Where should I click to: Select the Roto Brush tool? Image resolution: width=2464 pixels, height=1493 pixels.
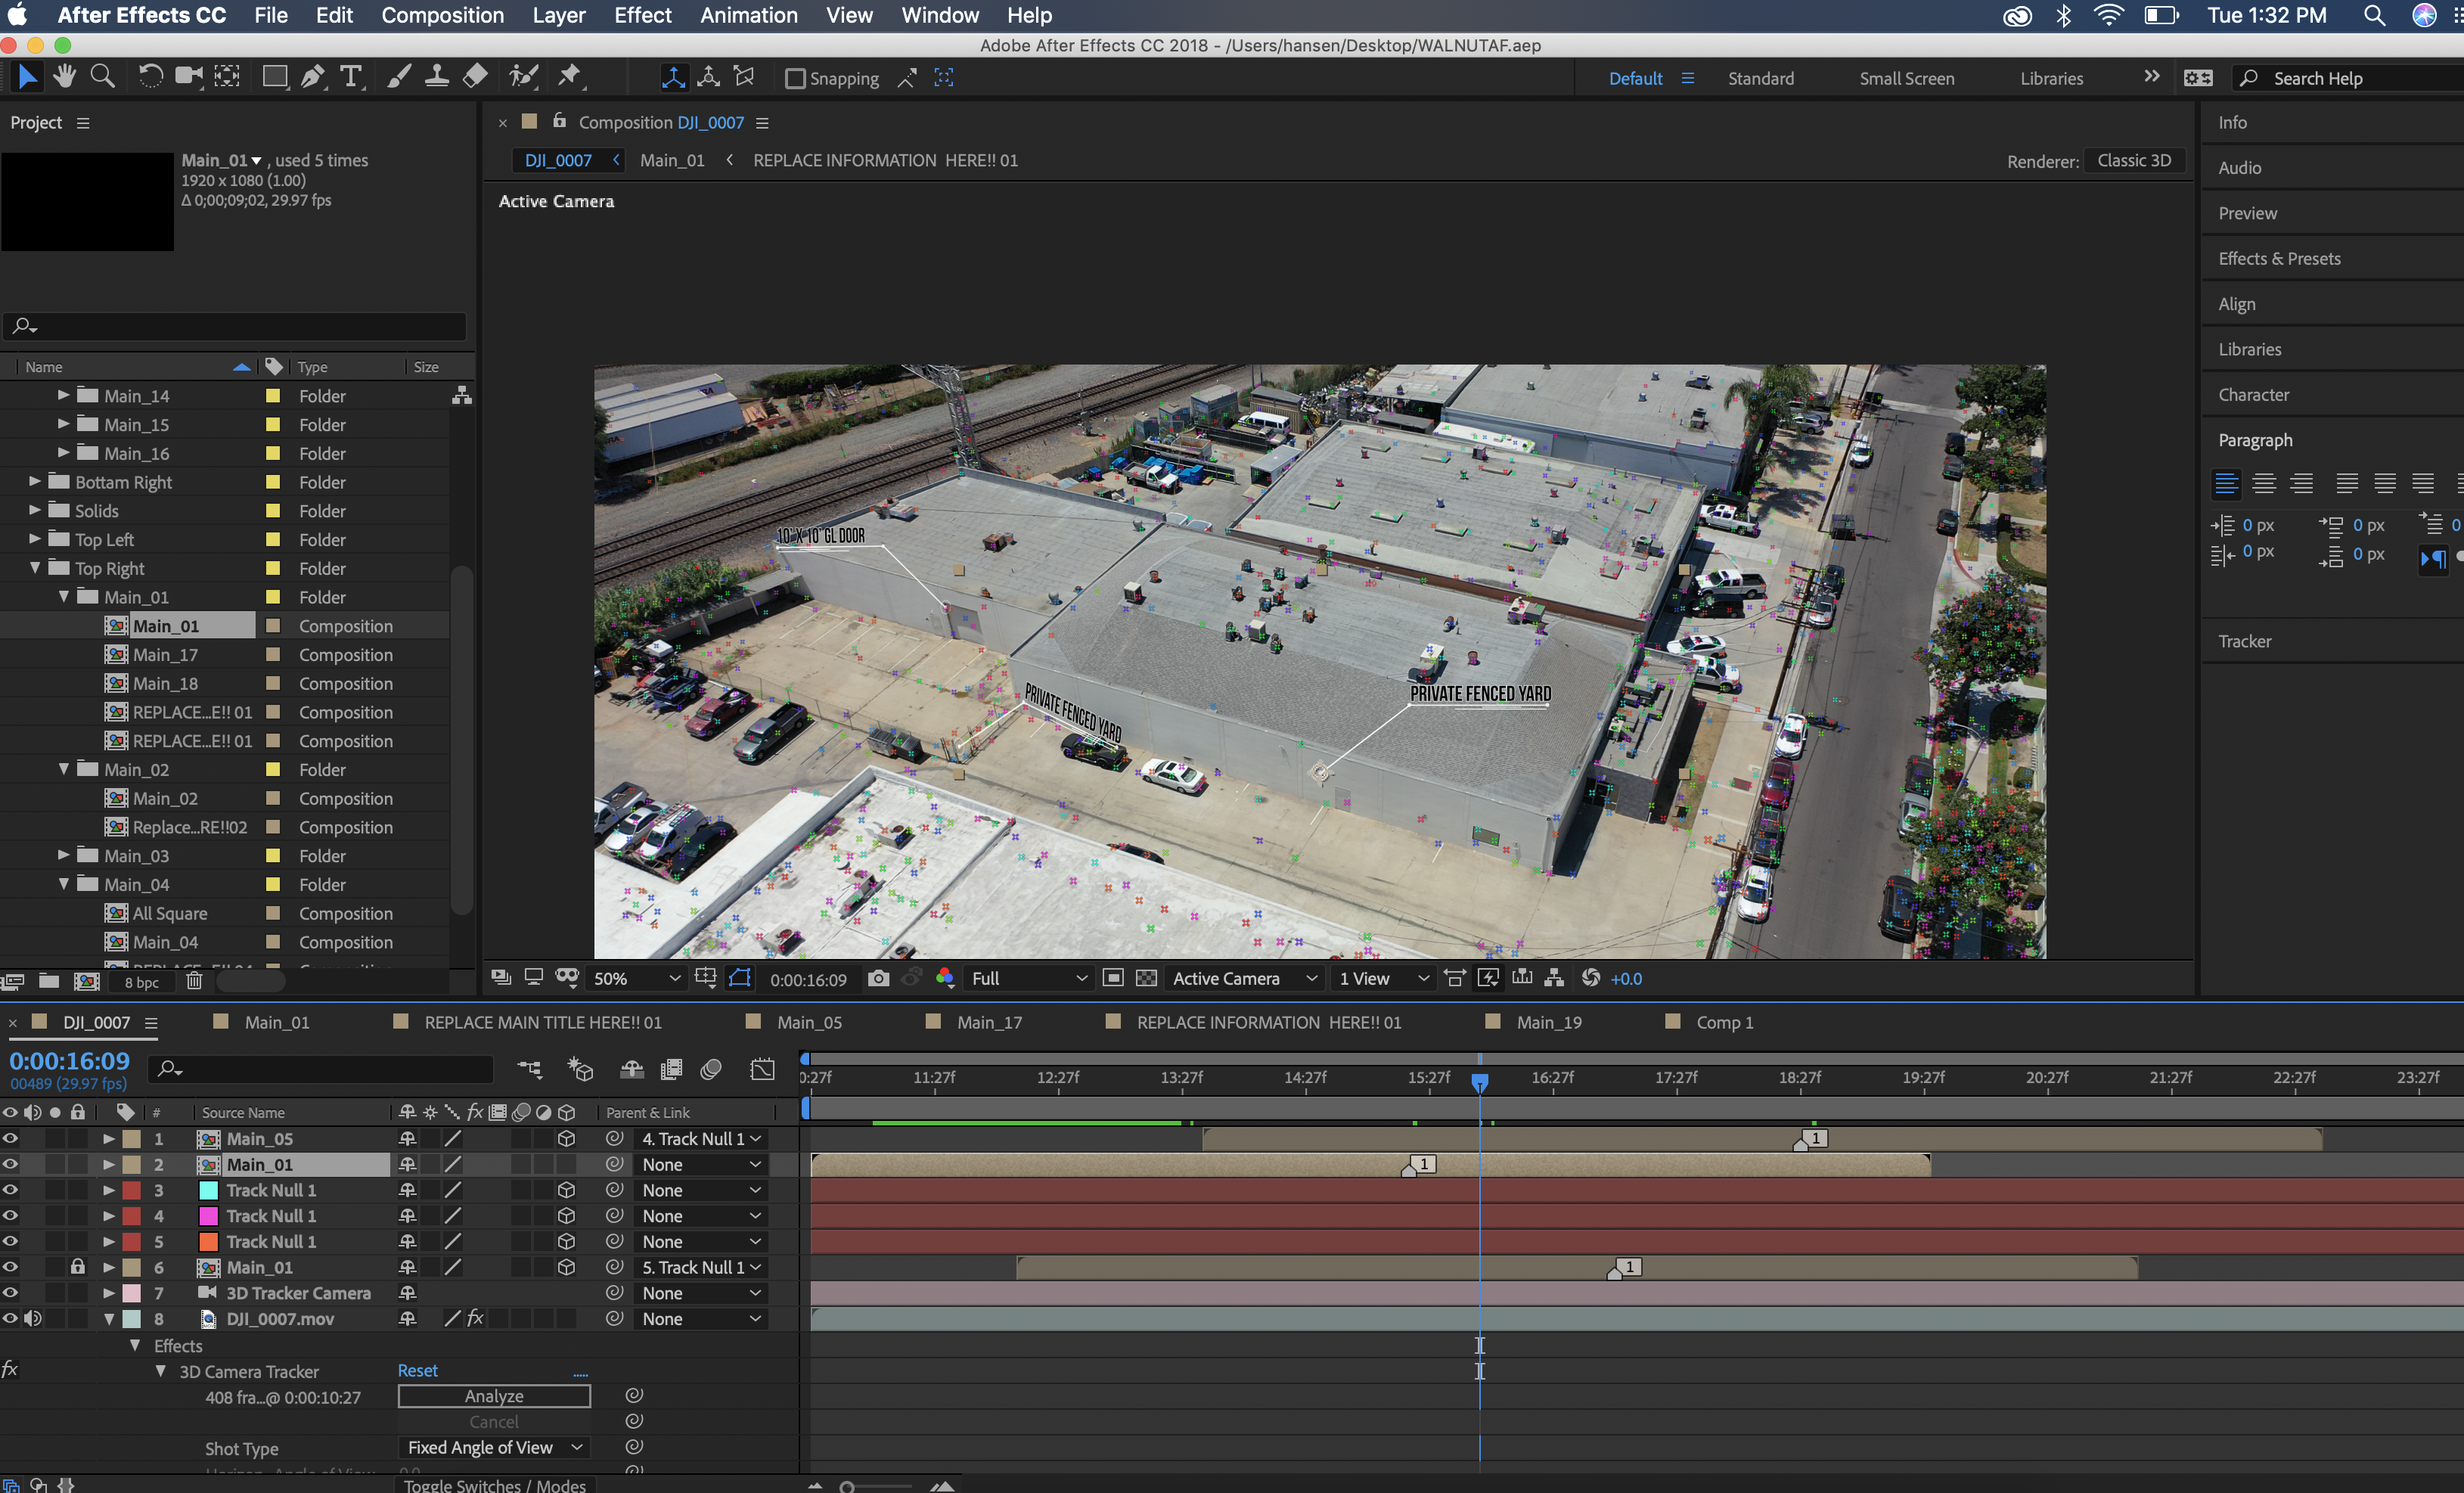coord(523,77)
